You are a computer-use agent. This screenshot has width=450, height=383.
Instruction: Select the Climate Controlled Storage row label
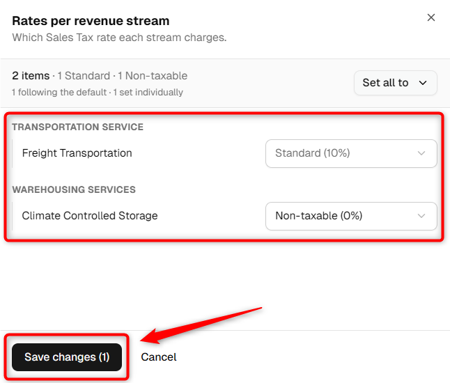pos(90,216)
